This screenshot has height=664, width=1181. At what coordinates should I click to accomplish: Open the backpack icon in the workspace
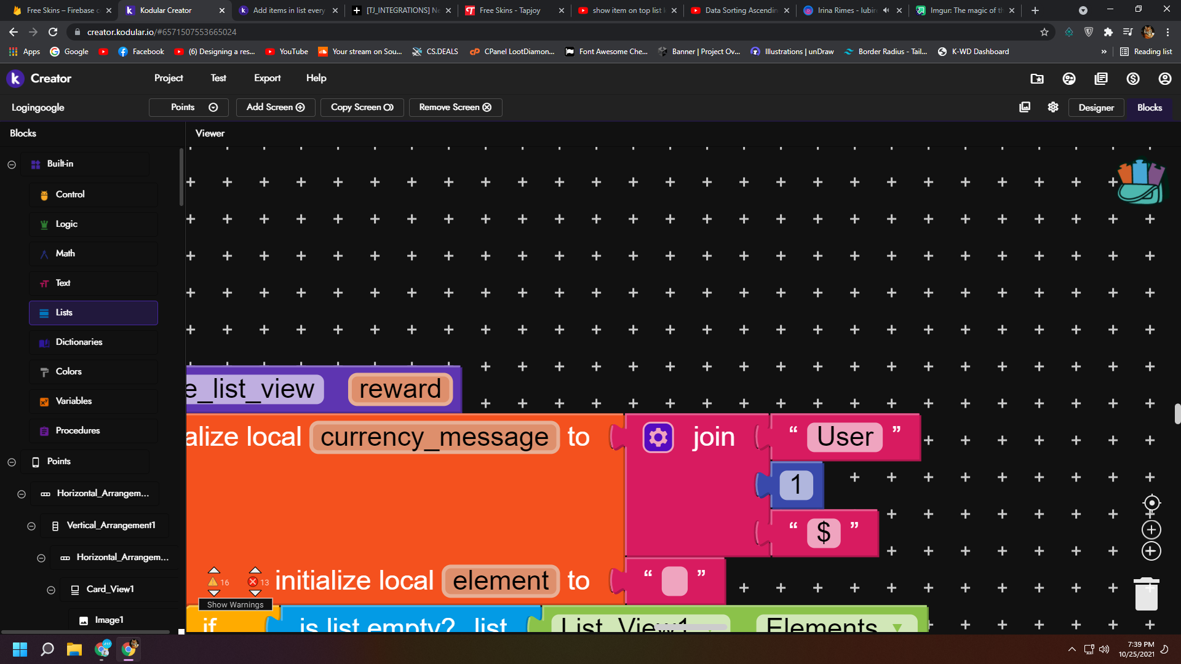tap(1140, 182)
